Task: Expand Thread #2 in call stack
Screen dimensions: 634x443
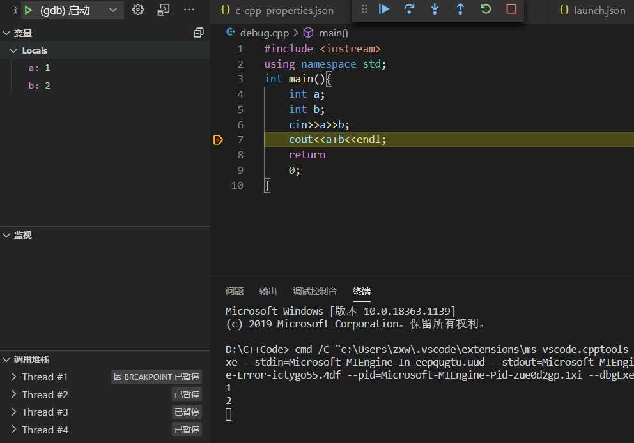Action: pyautogui.click(x=14, y=394)
